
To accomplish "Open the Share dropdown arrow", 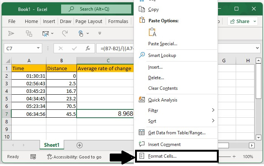I will coord(255,22).
